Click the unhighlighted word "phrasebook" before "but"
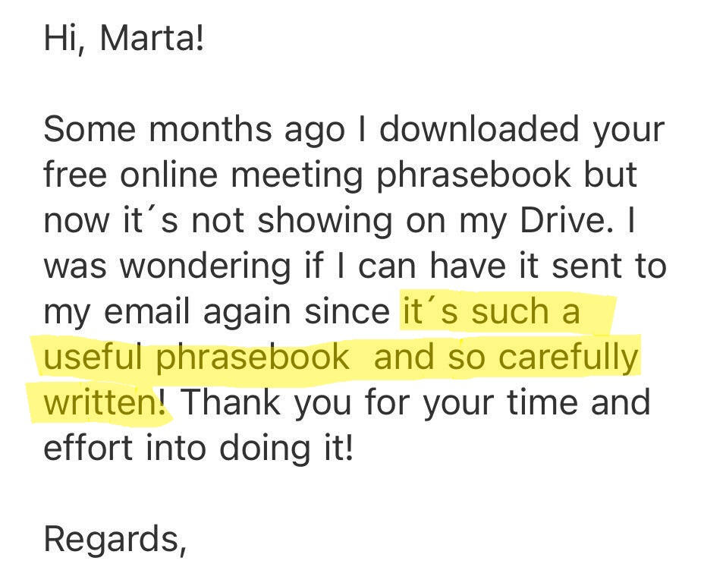 (475, 175)
